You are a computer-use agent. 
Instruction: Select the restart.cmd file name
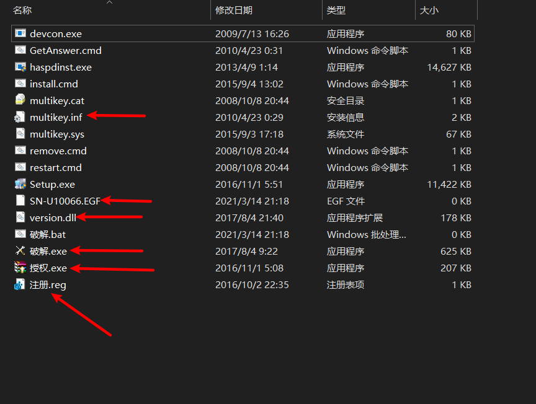[x=56, y=168]
